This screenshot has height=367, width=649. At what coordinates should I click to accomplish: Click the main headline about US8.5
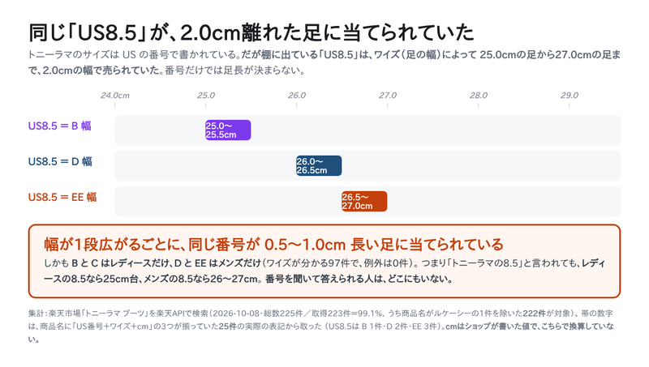(x=251, y=32)
